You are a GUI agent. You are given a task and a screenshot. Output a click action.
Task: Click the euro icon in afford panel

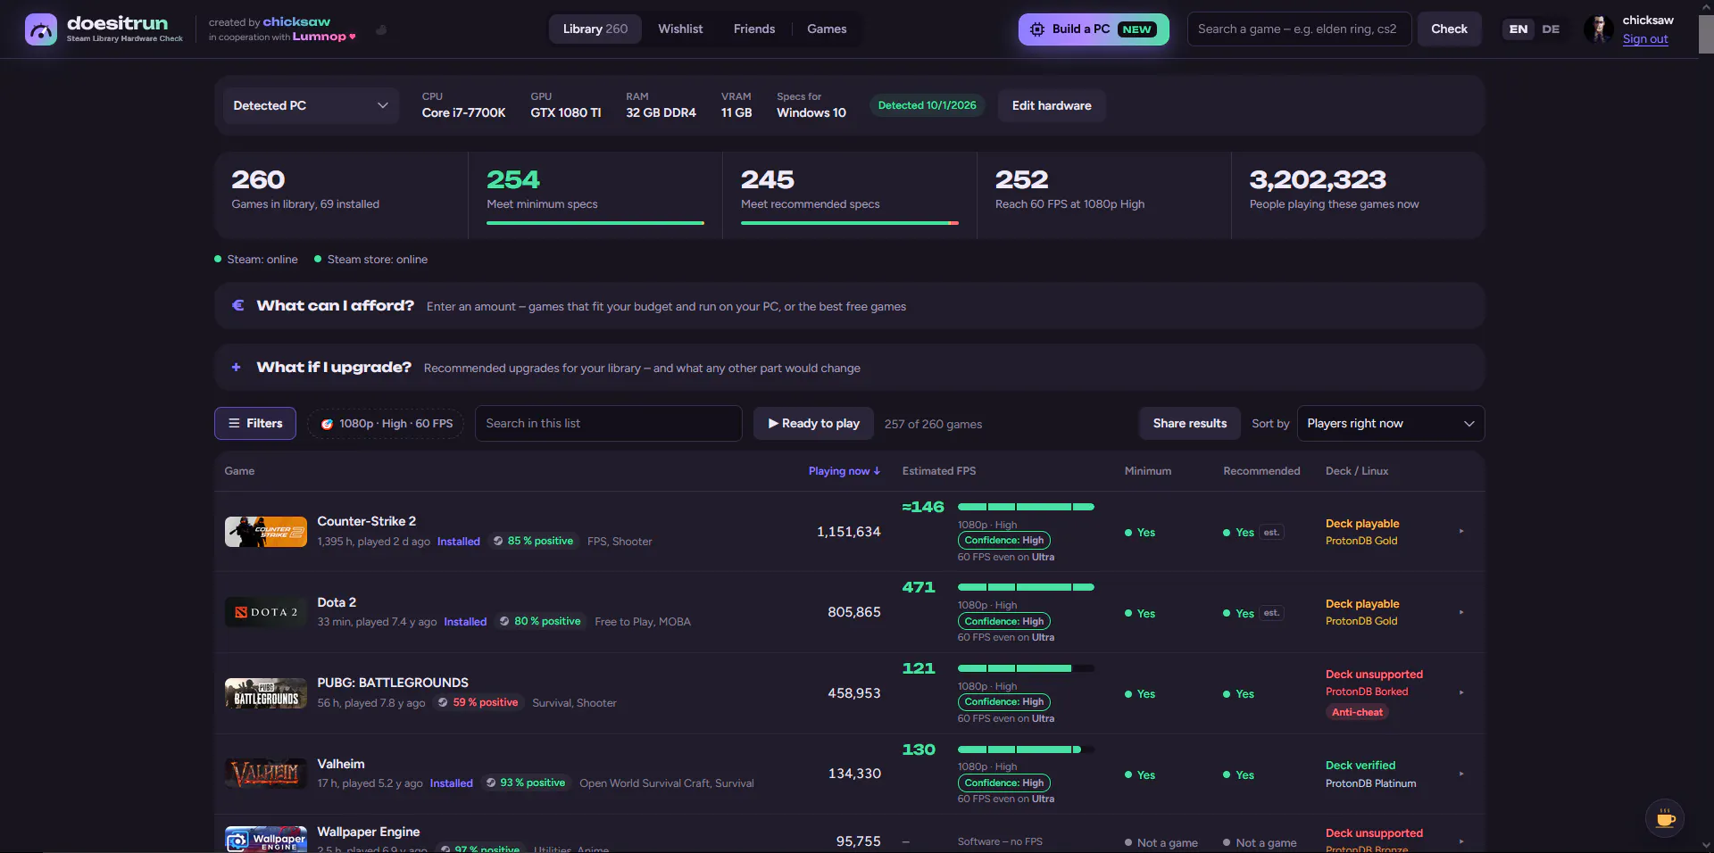point(237,306)
